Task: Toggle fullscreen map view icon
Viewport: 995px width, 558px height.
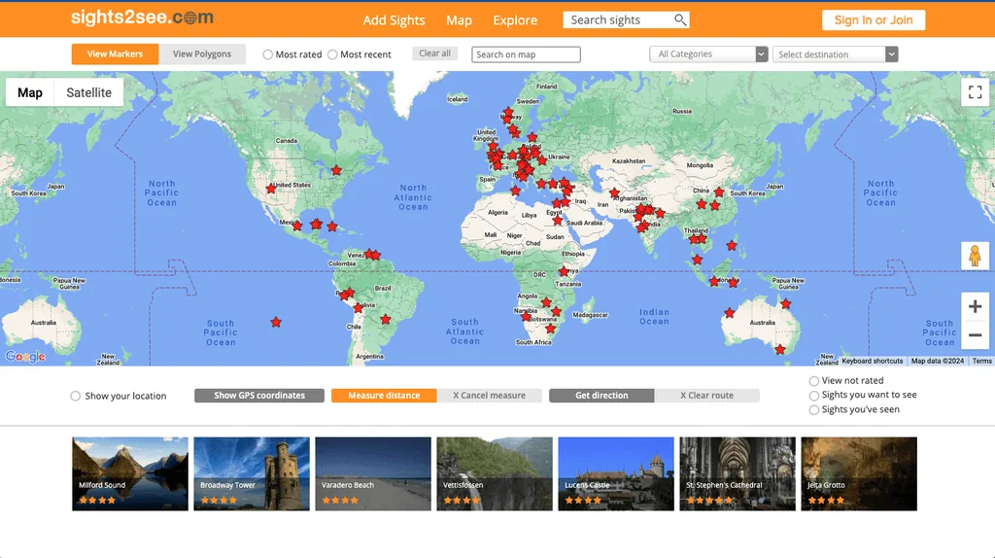Action: pyautogui.click(x=975, y=92)
